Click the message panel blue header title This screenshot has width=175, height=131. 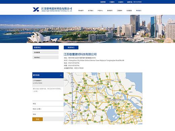36,75
